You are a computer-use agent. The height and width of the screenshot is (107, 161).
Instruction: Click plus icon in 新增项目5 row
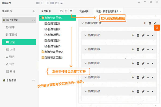[133, 35]
